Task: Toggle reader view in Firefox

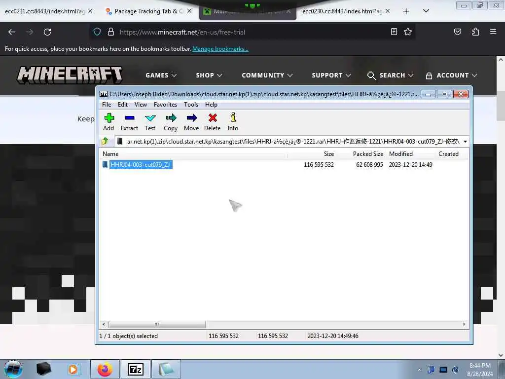Action: (394, 32)
